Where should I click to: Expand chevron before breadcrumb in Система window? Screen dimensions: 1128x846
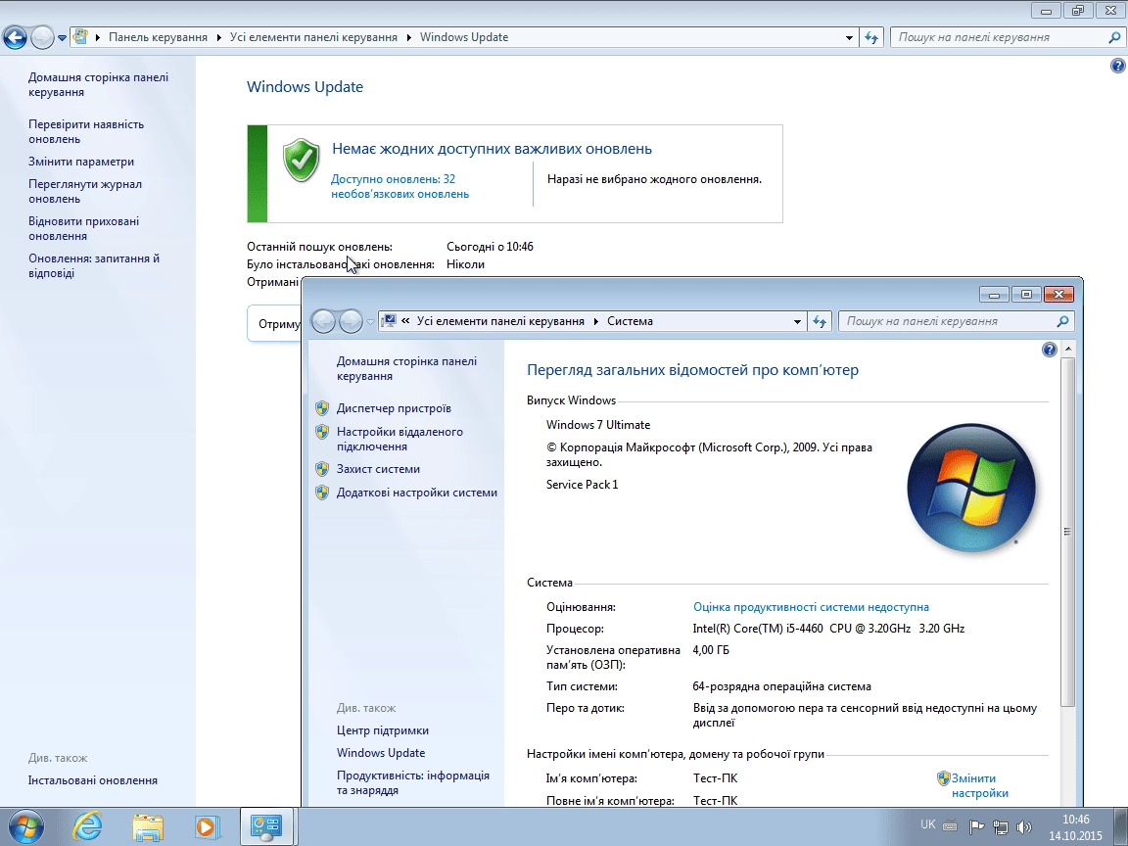point(405,321)
